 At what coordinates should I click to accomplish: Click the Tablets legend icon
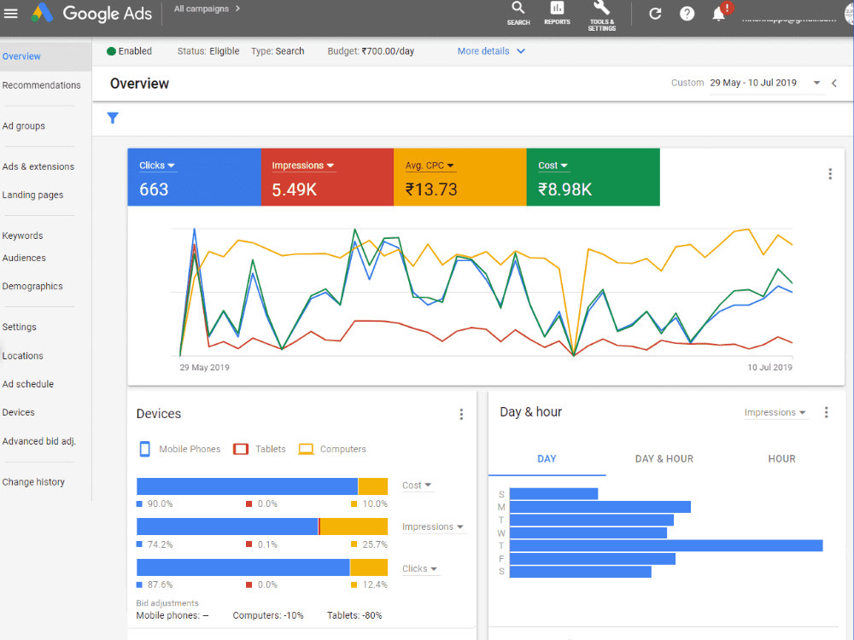241,449
